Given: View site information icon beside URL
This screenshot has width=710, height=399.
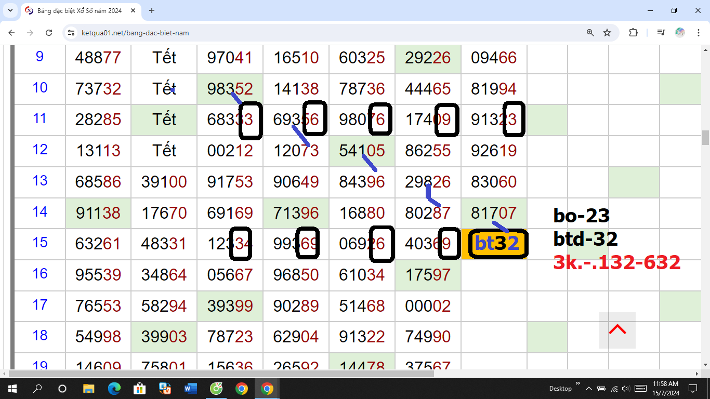Looking at the screenshot, I should coord(72,33).
